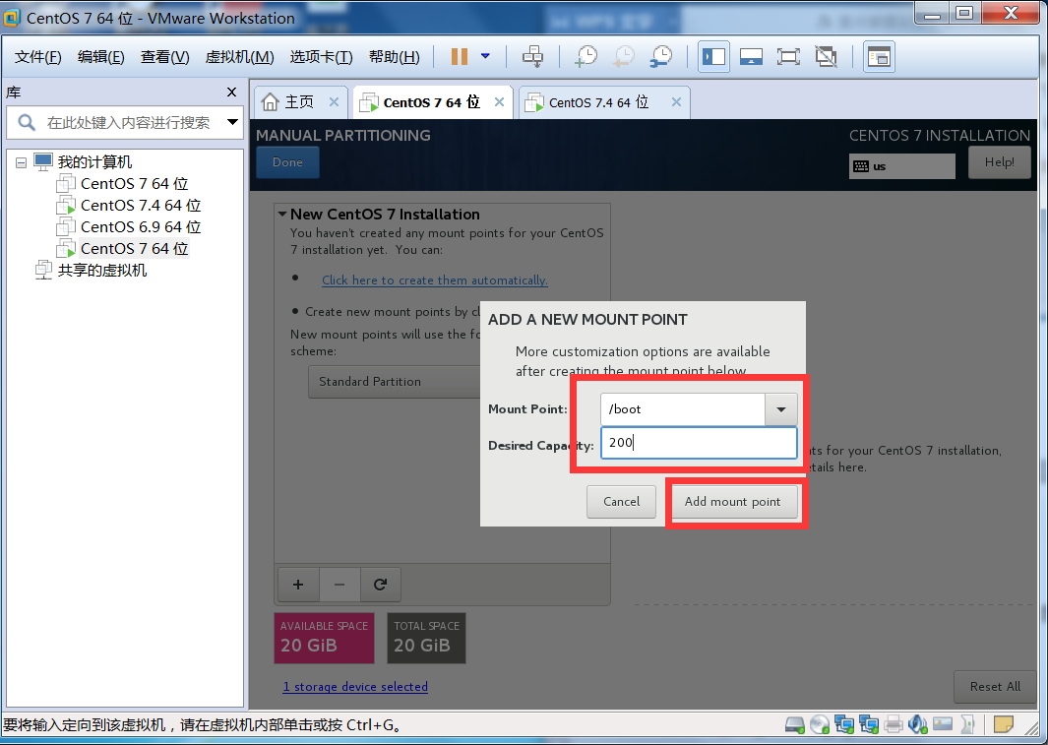Collapse the 我的计算机 tree node
The width and height of the screenshot is (1048, 745).
(x=21, y=162)
